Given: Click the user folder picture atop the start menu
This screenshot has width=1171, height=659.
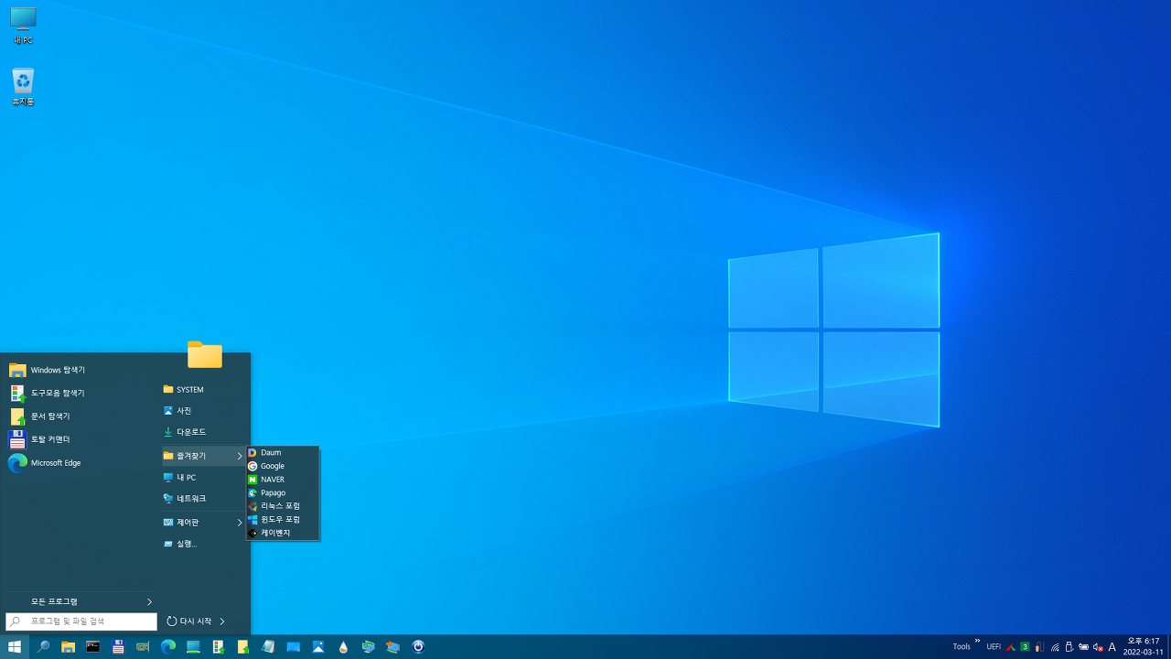Looking at the screenshot, I should [x=205, y=354].
